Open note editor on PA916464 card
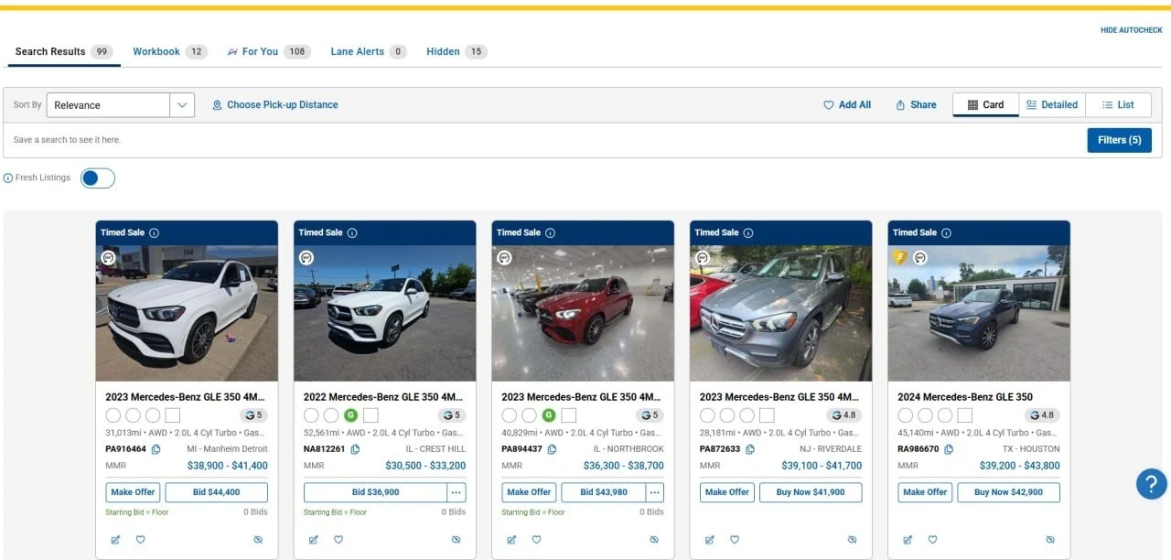The width and height of the screenshot is (1171, 560). [115, 540]
